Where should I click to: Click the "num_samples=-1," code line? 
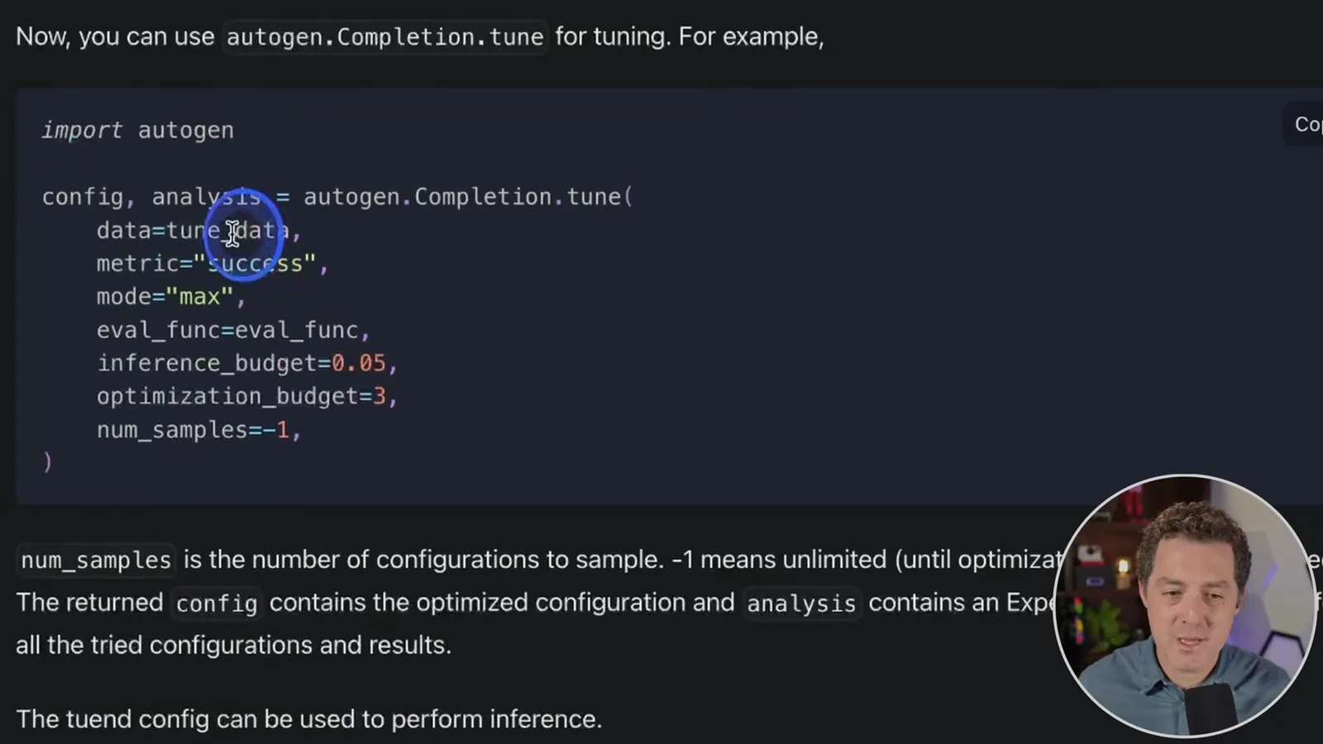coord(199,430)
